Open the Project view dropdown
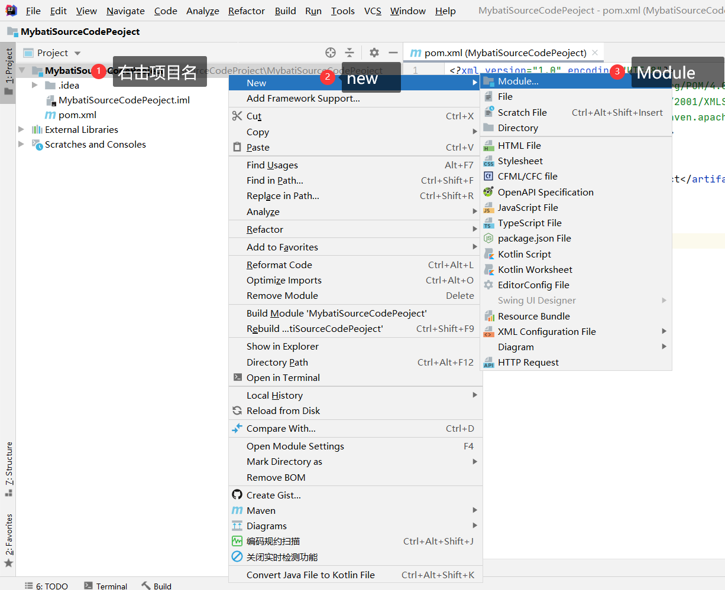This screenshot has width=725, height=590. click(x=77, y=53)
